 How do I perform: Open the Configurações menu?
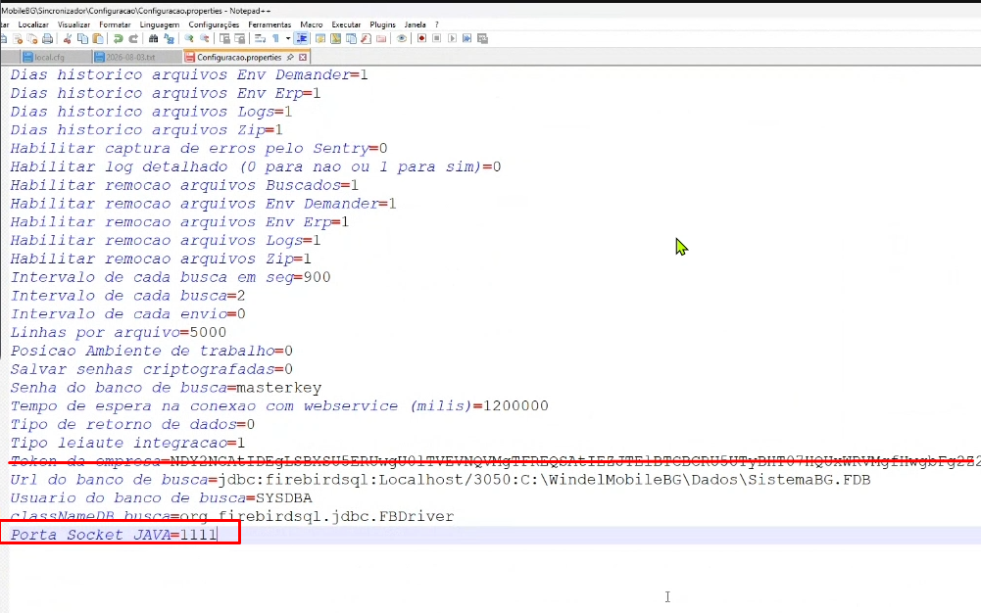(x=214, y=25)
